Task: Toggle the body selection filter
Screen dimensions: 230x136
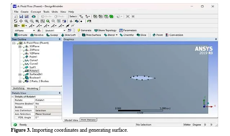Action: [112, 17]
